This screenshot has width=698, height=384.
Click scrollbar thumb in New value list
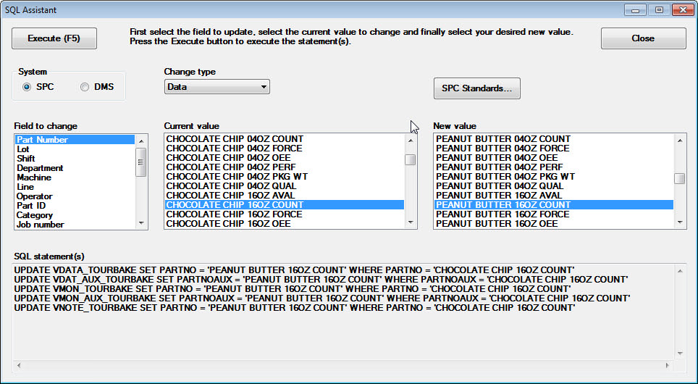point(680,179)
